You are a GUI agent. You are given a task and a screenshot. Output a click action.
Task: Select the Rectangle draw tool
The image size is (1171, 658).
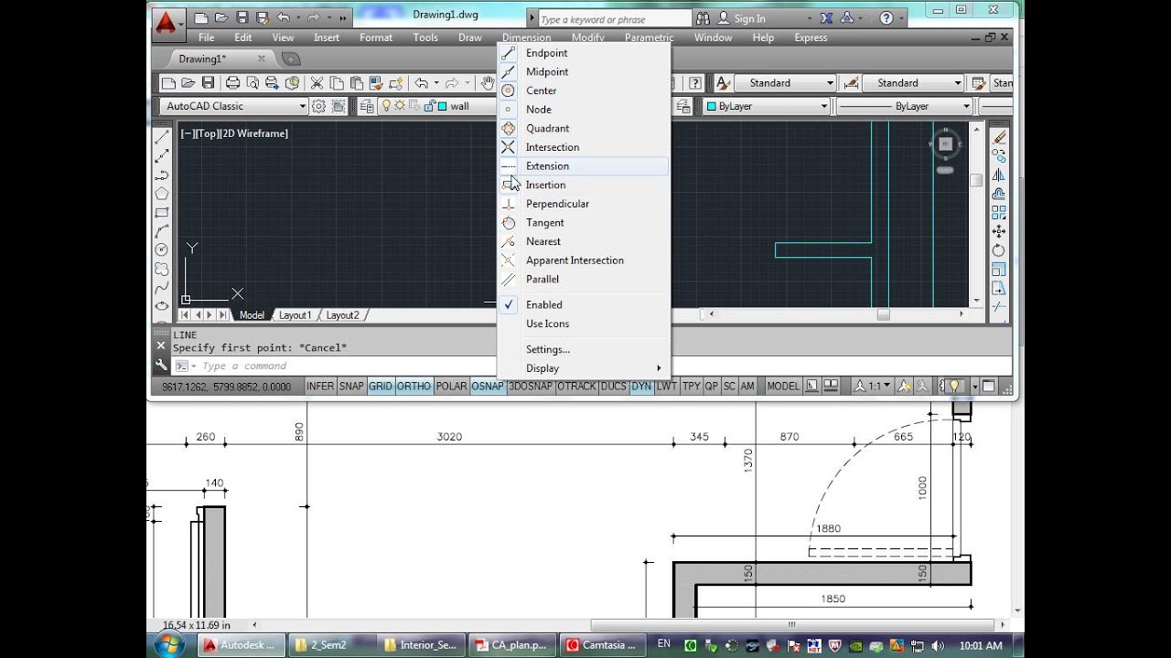click(162, 212)
